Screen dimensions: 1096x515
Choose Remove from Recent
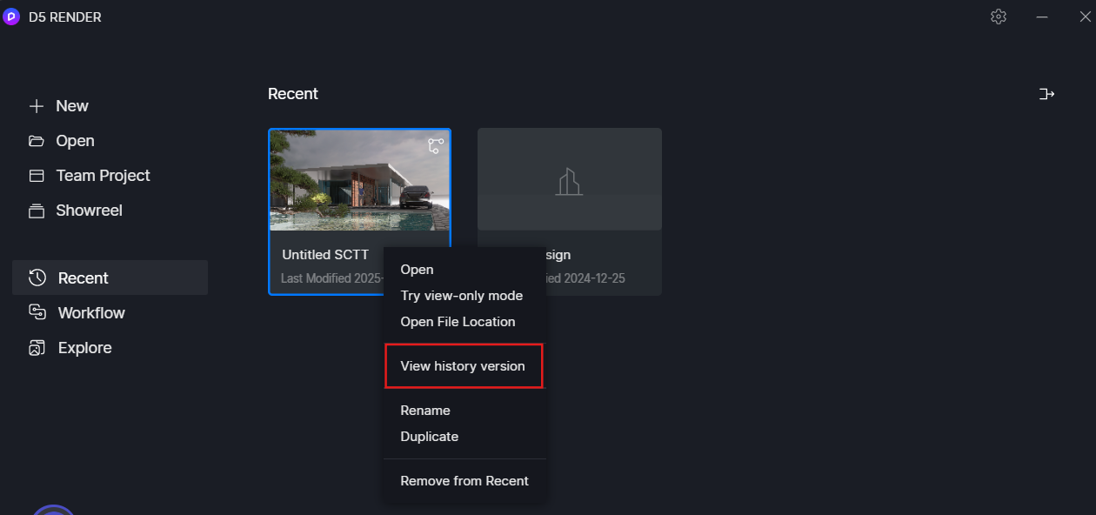coord(464,481)
